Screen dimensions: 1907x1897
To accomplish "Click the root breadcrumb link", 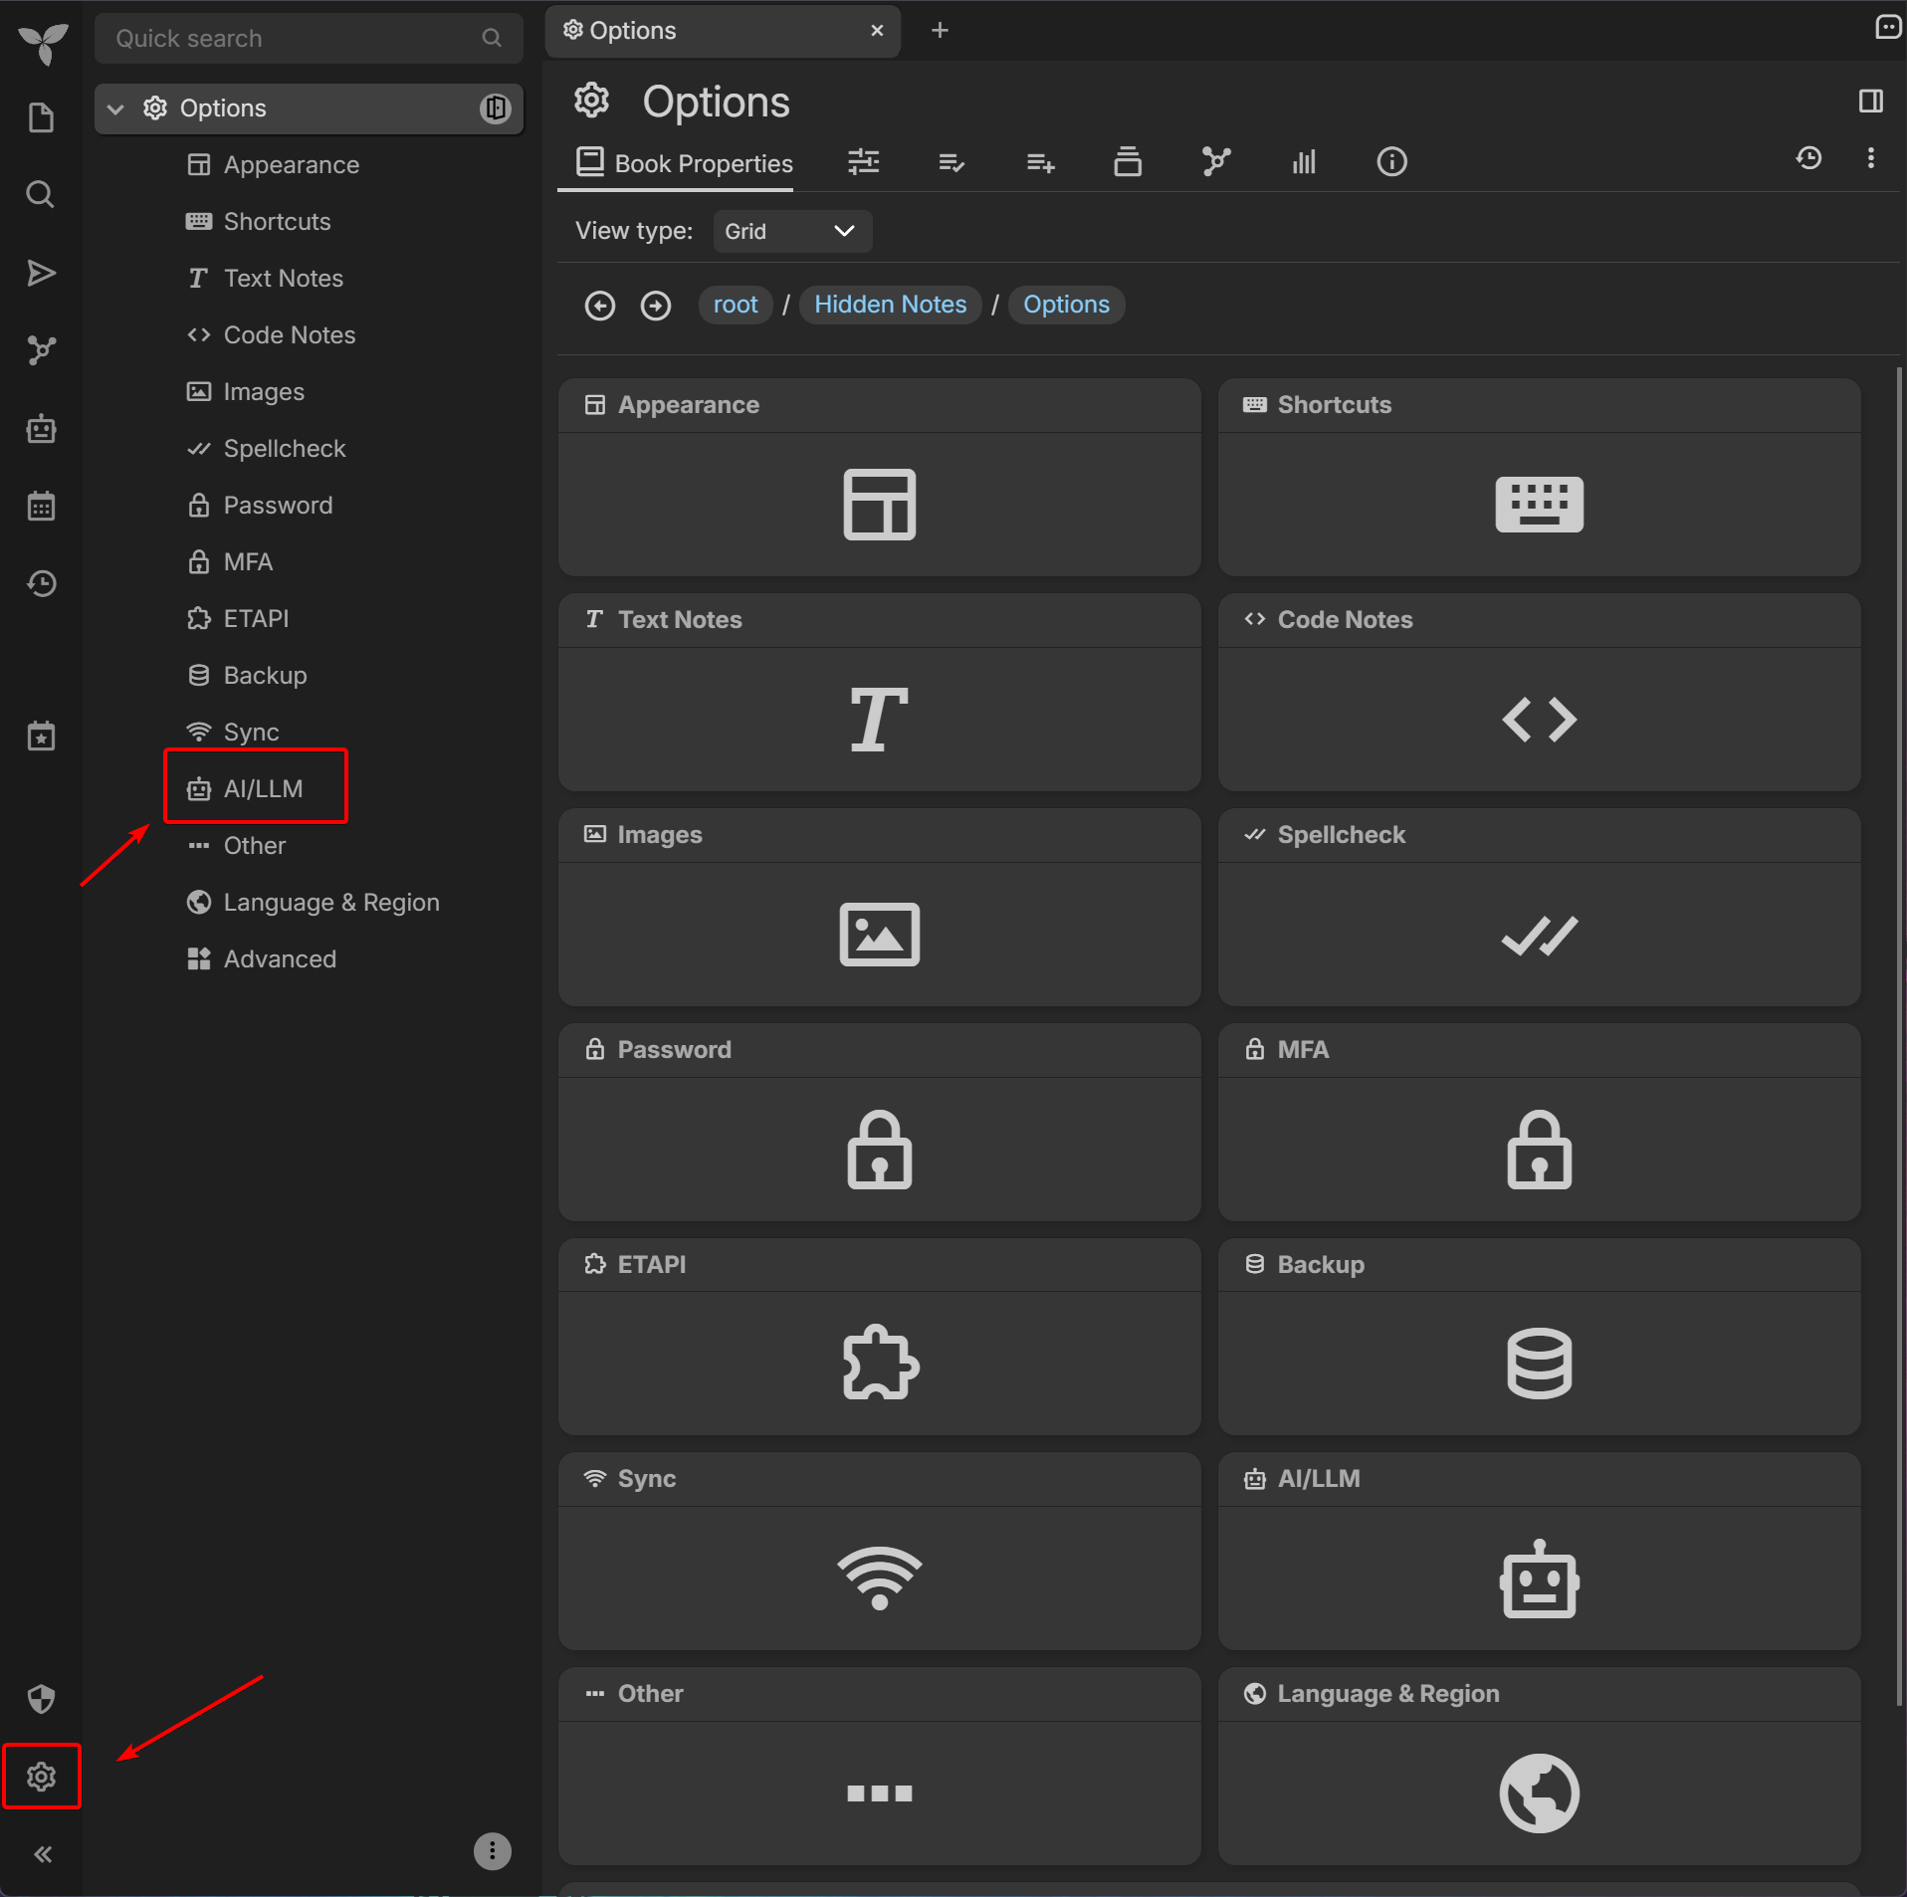I will [735, 305].
